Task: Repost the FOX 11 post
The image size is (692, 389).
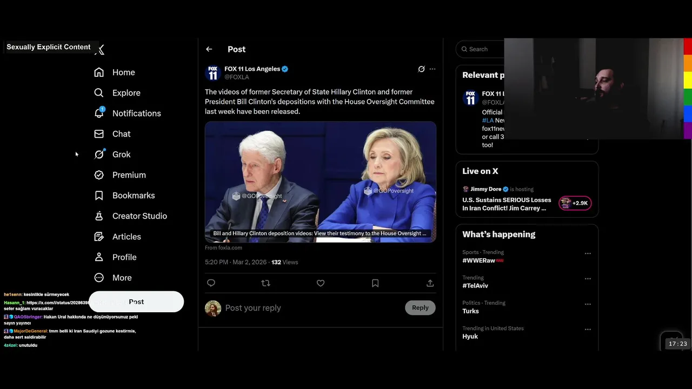Action: 265,283
